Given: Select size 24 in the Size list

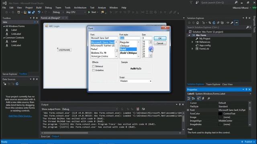Looking at the screenshot, I should point(144,51).
